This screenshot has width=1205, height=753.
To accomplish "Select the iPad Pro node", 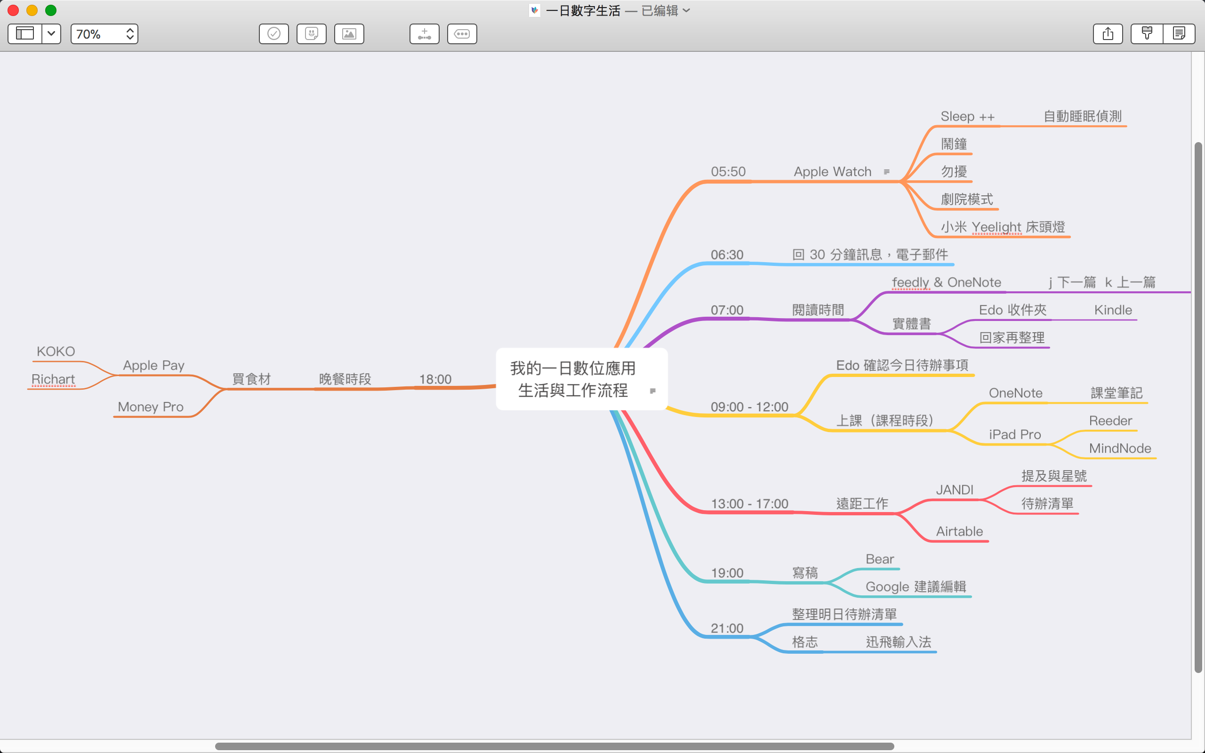I will 1015,435.
